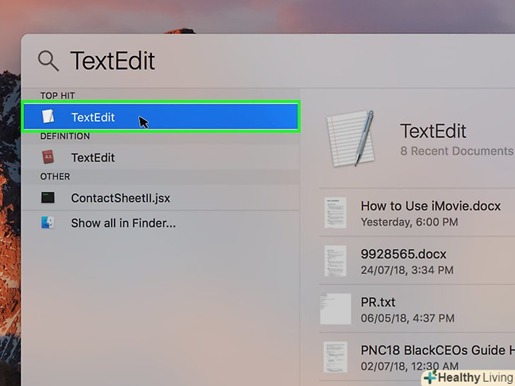Click the How to Use iMovie.docx thumbnail
This screenshot has width=515, height=386.
tap(335, 213)
